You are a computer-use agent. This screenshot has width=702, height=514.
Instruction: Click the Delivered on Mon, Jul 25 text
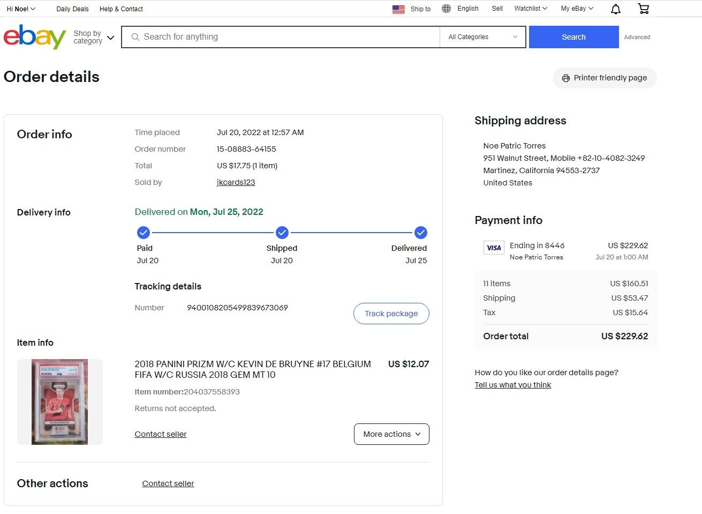click(x=199, y=212)
